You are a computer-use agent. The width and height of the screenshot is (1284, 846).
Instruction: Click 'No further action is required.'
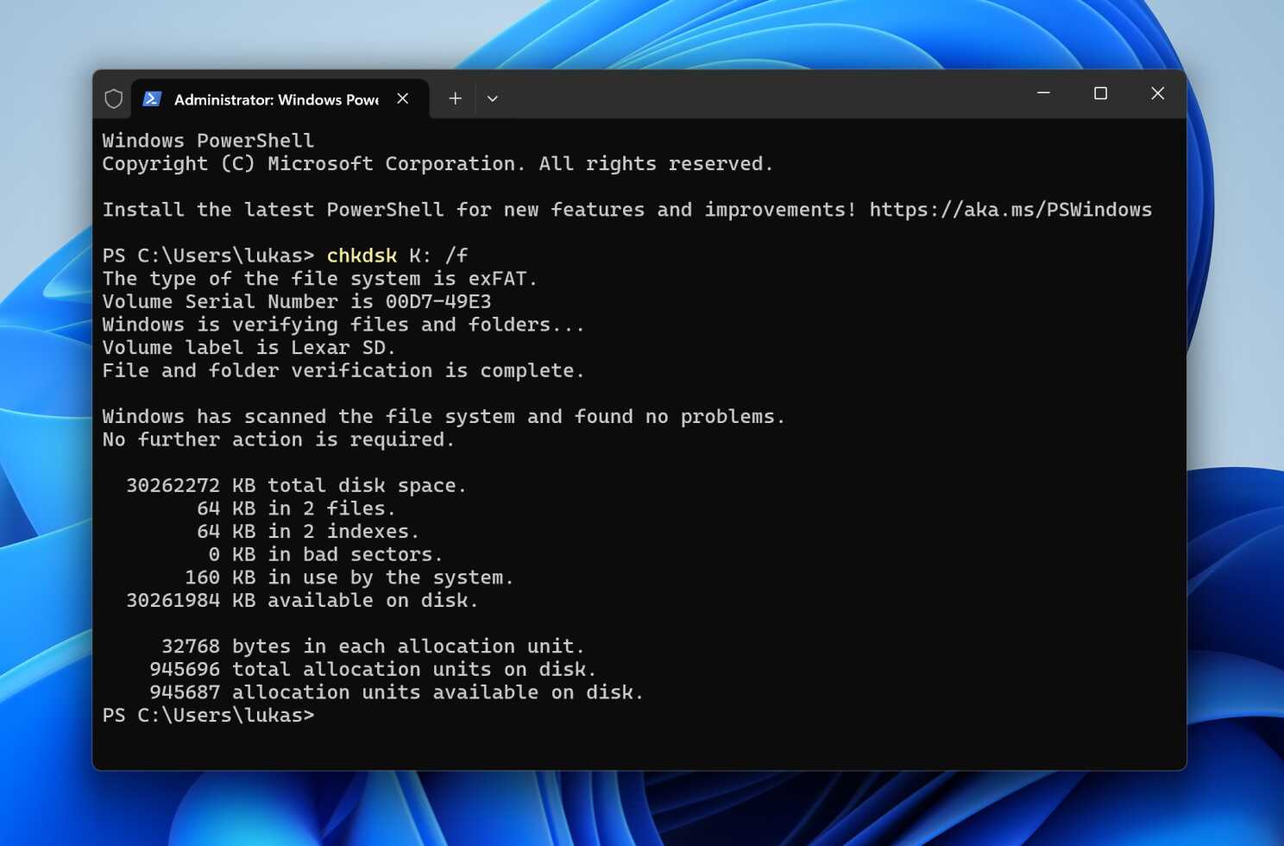278,439
